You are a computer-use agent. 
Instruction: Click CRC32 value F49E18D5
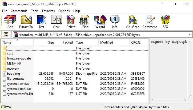point(138,84)
